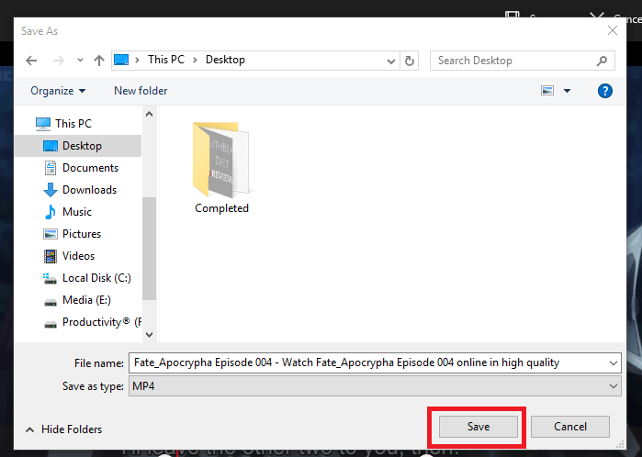Click the File name text field

point(368,362)
